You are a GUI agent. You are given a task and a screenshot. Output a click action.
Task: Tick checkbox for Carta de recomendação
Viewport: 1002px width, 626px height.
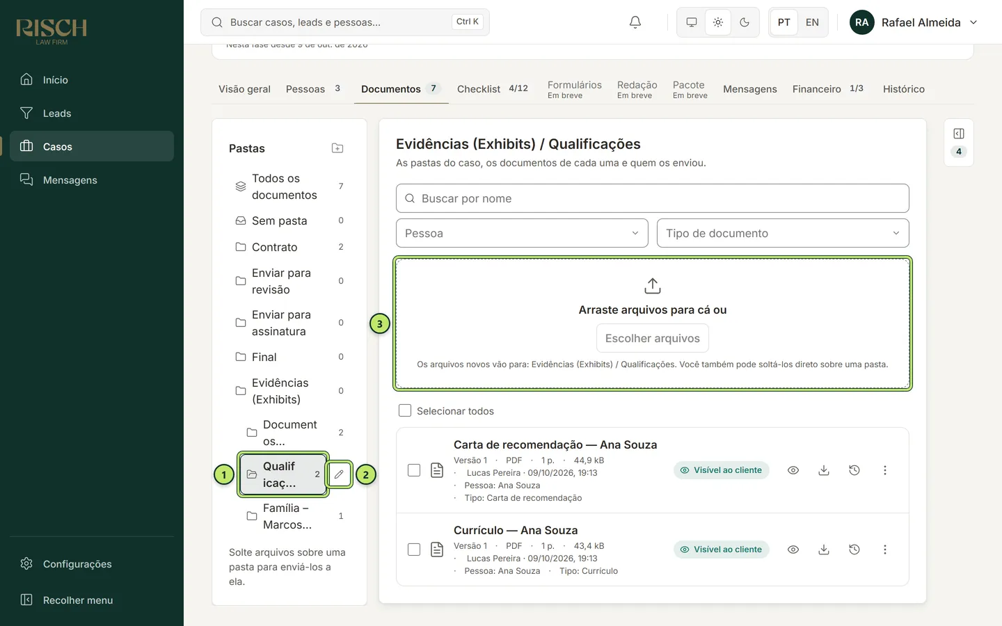pyautogui.click(x=414, y=470)
